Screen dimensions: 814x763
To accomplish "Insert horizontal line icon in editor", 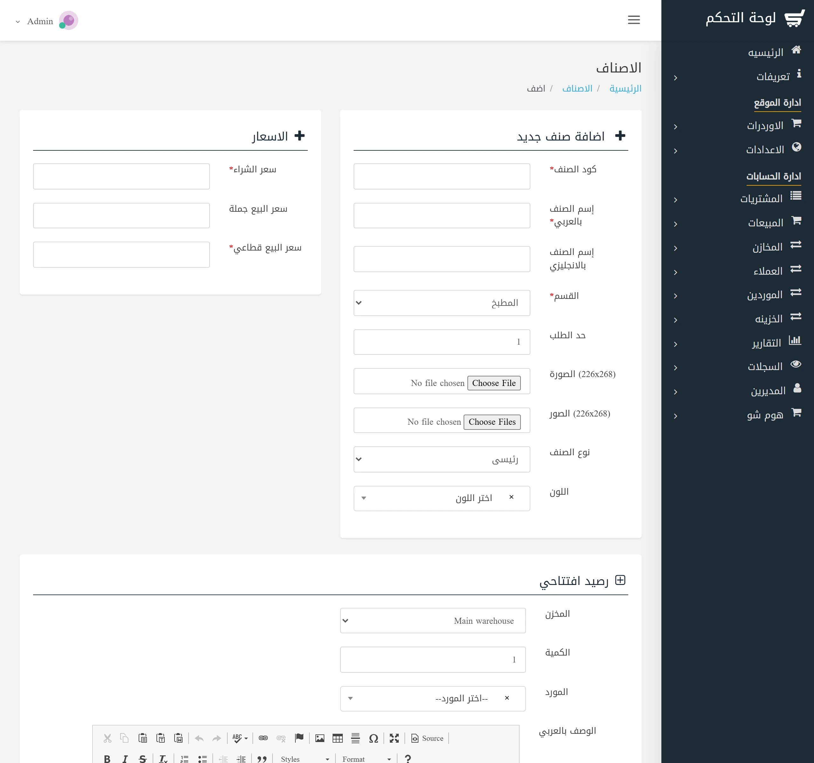I will (x=355, y=738).
